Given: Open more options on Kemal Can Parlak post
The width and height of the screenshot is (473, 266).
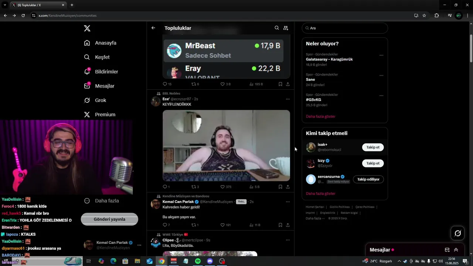Looking at the screenshot, I should [x=288, y=202].
